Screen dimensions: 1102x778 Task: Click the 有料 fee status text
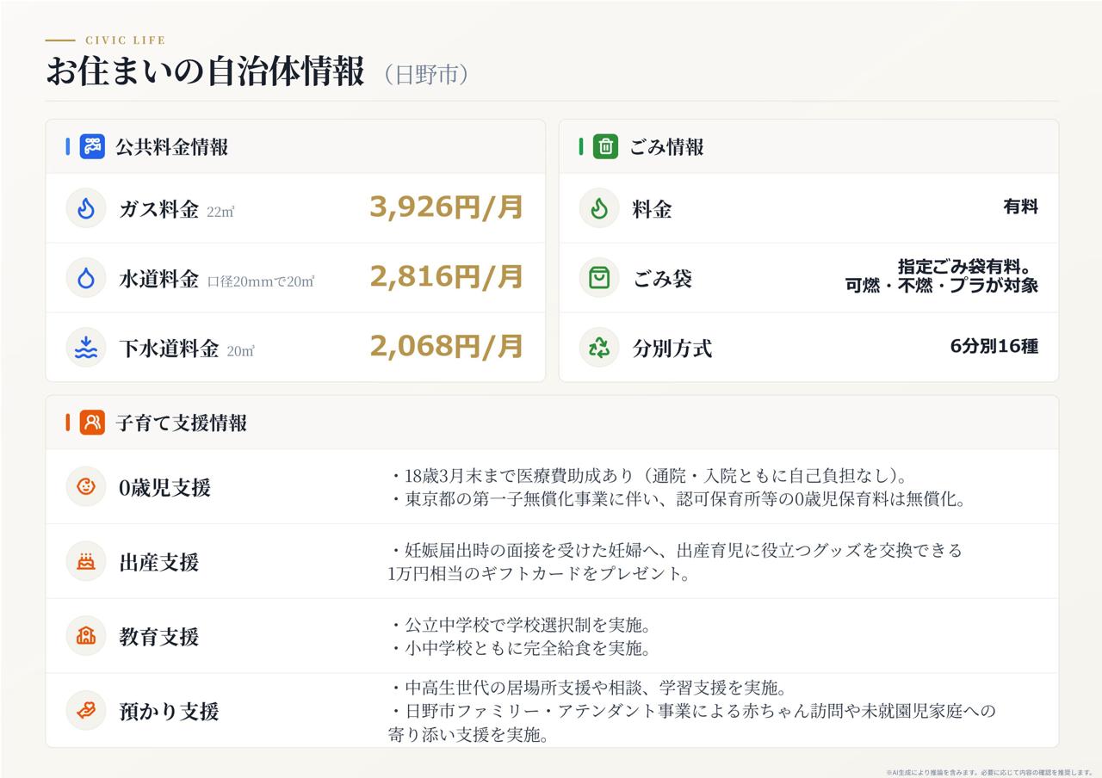1020,207
